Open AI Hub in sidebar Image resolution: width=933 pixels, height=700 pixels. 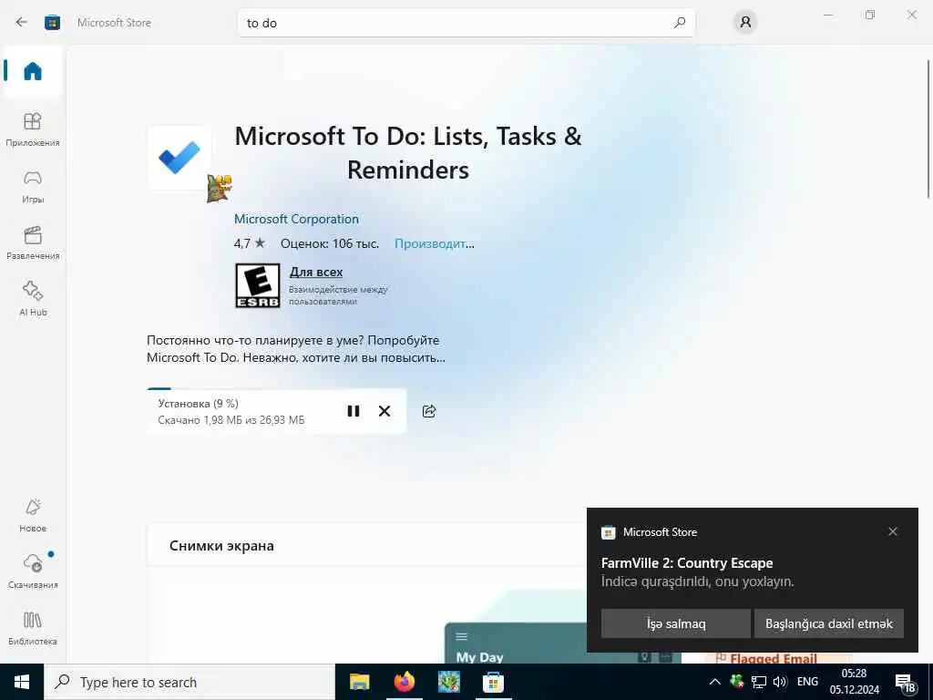click(x=33, y=299)
